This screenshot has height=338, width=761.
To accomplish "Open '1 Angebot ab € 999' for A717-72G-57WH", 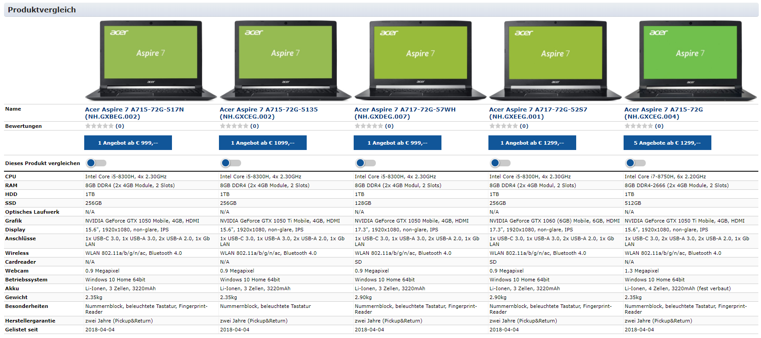I will pyautogui.click(x=398, y=143).
